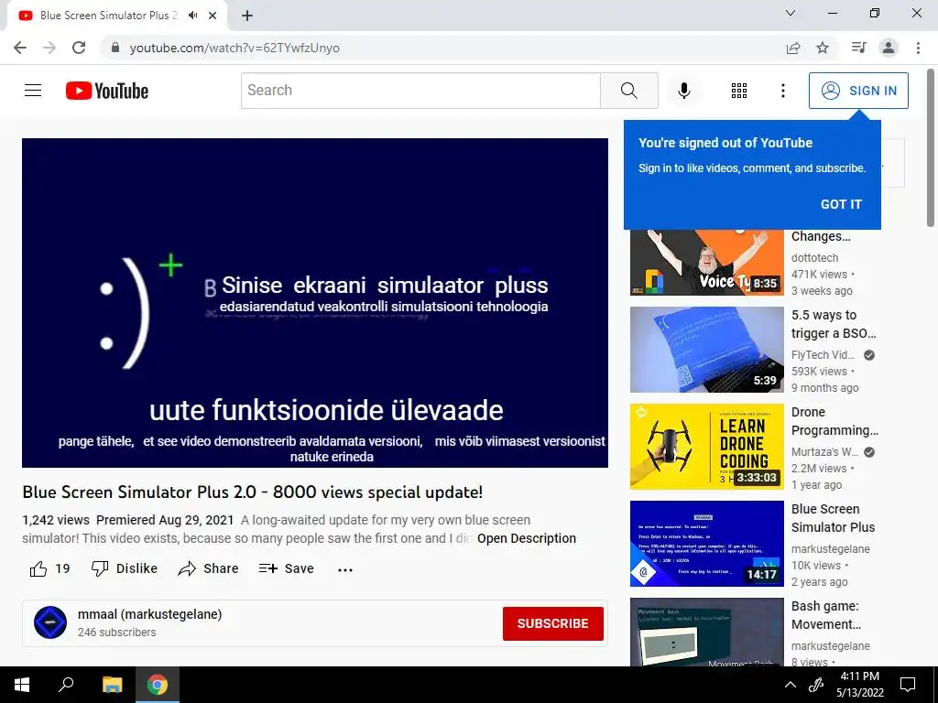Viewport: 938px width, 703px height.
Task: Open the FlyTech Videos channel name
Action: point(825,355)
